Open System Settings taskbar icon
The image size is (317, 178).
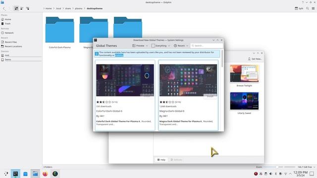[x=15, y=174]
